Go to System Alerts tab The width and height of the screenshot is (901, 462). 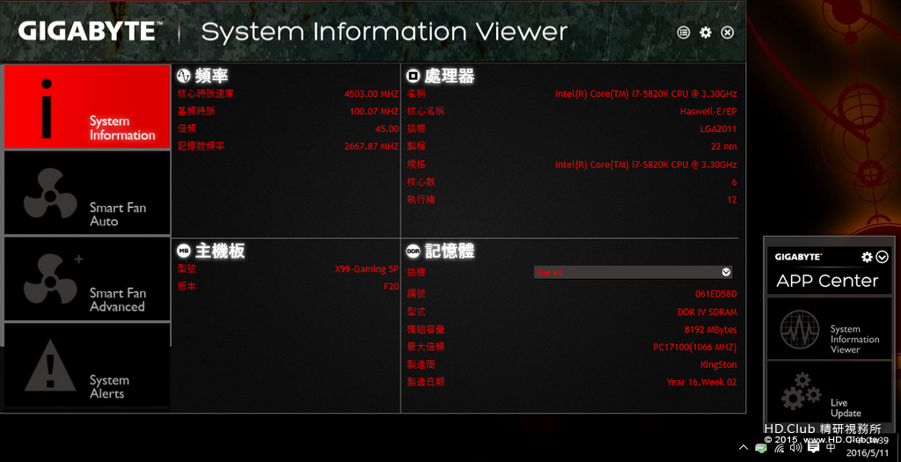pos(87,365)
